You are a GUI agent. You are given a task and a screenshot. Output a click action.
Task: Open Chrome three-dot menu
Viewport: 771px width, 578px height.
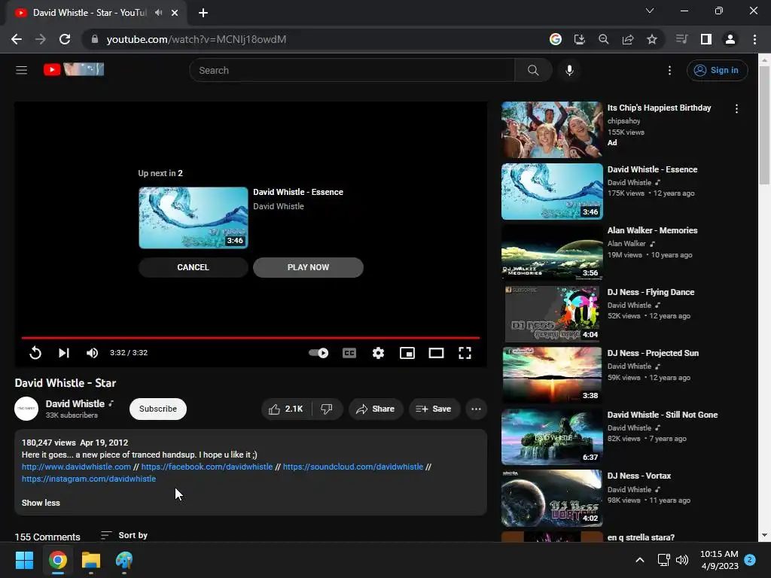(754, 39)
